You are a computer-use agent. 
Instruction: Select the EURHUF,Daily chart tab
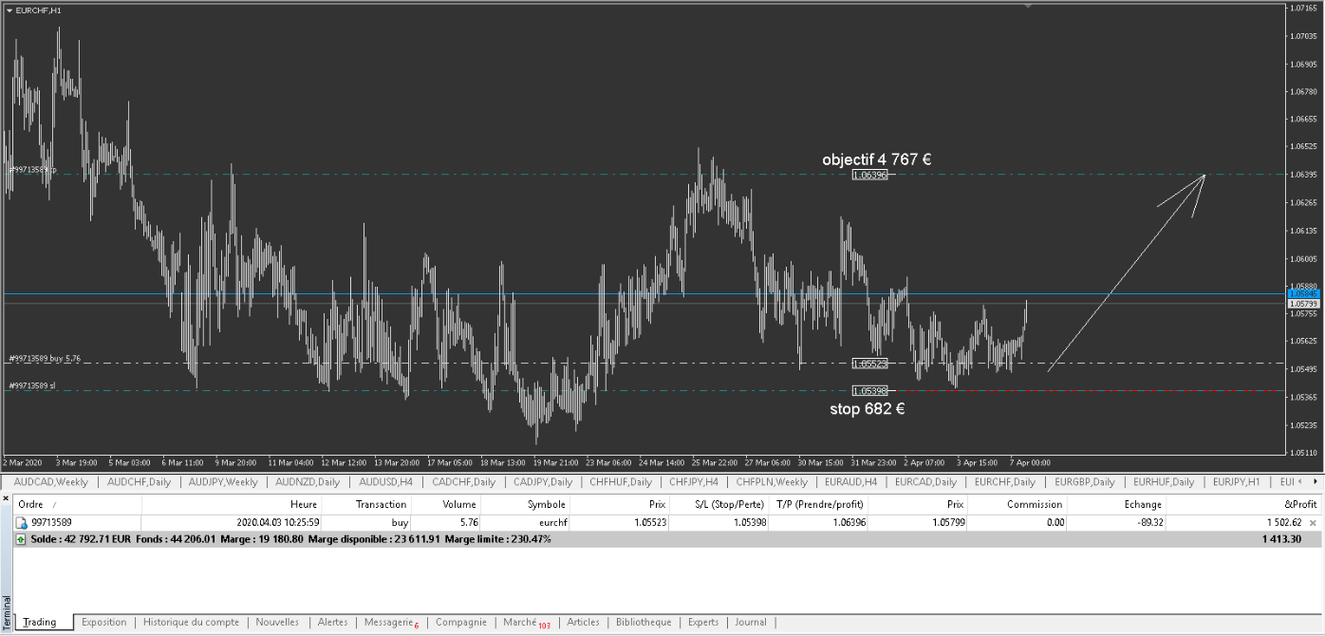coord(1164,482)
